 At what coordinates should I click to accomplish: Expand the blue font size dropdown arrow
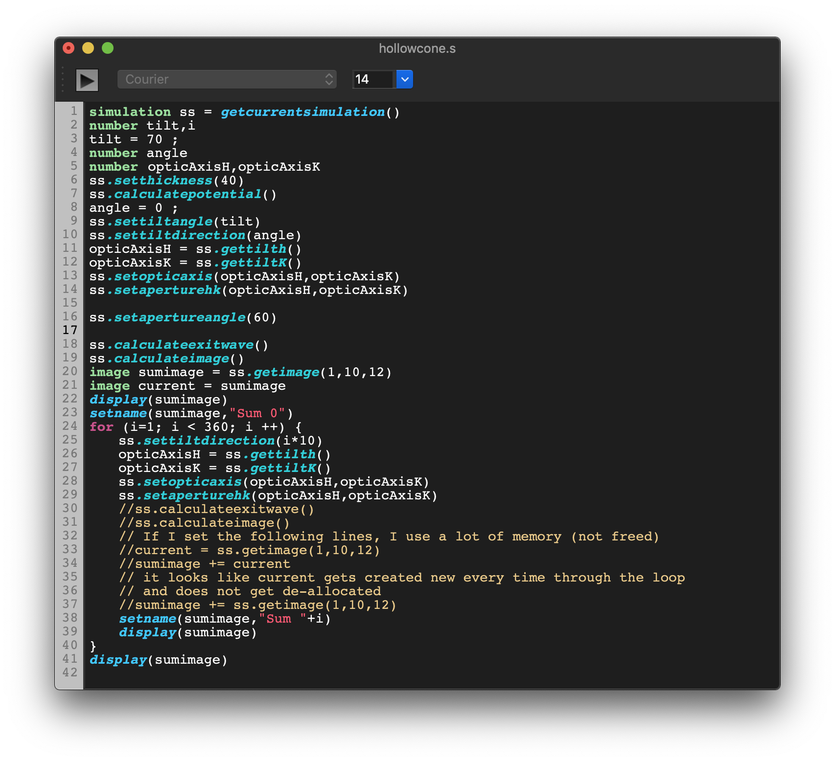pos(405,79)
